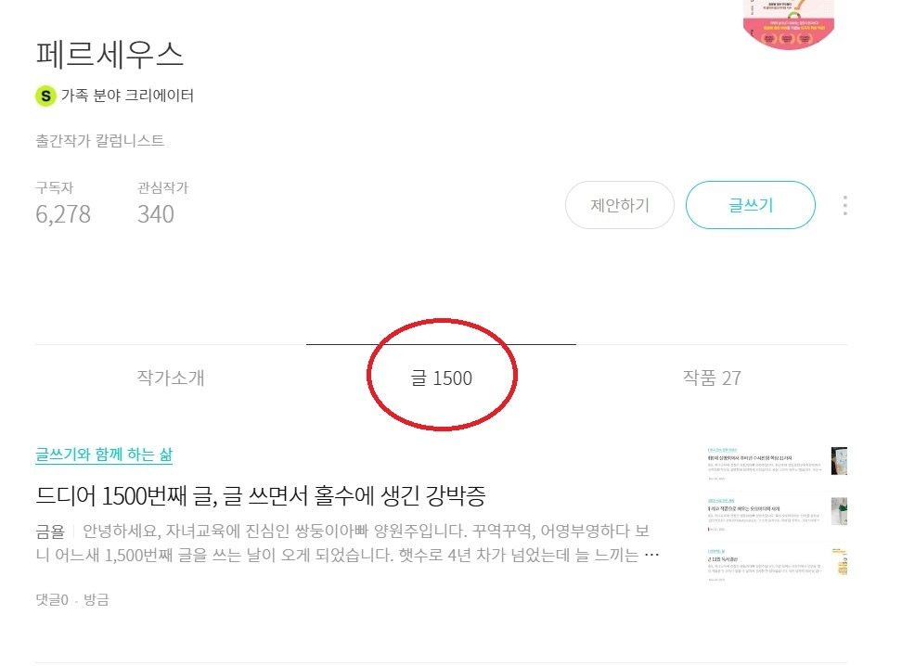This screenshot has height=666, width=902.
Task: Open the subscriber count 6,278
Action: [61, 214]
